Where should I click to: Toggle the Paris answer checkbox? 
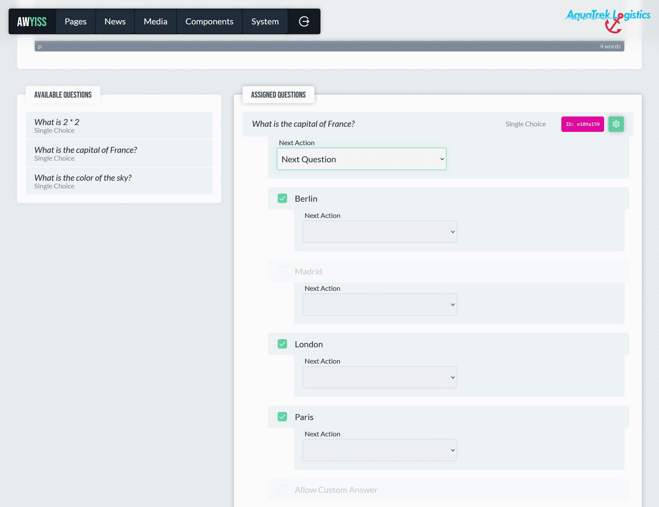tap(282, 417)
